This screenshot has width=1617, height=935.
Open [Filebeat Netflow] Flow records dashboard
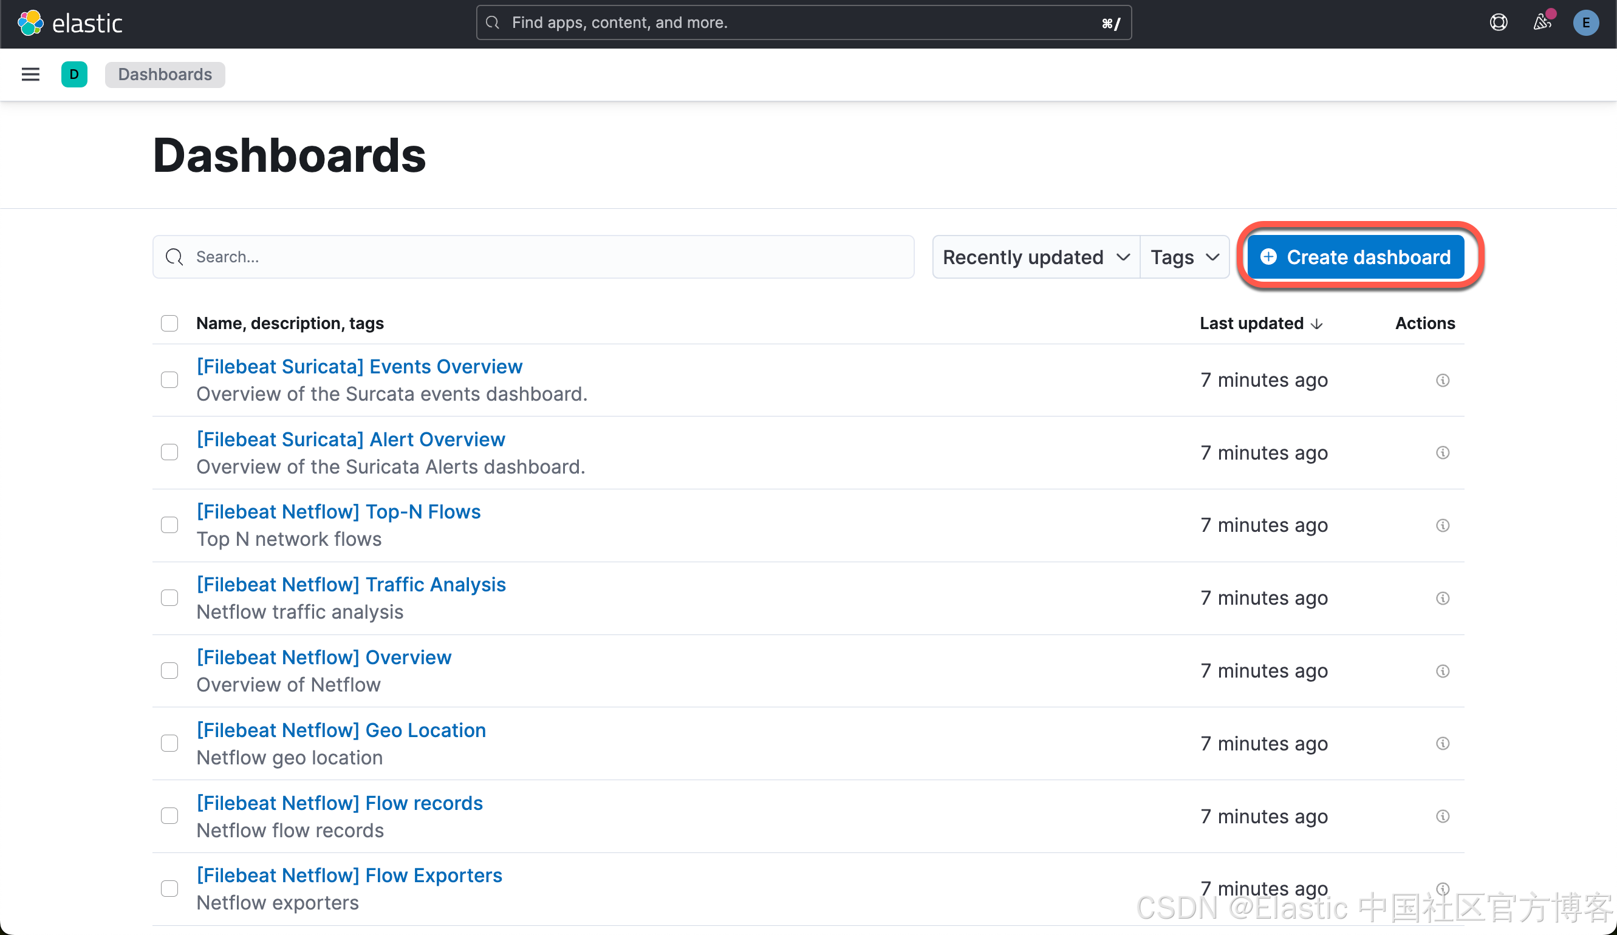coord(340,803)
